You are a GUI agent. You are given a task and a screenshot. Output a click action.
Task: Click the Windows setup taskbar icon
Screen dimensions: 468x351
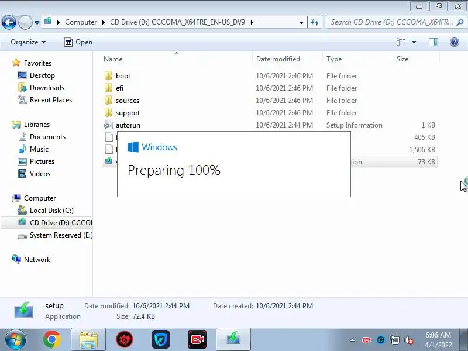pos(233,339)
